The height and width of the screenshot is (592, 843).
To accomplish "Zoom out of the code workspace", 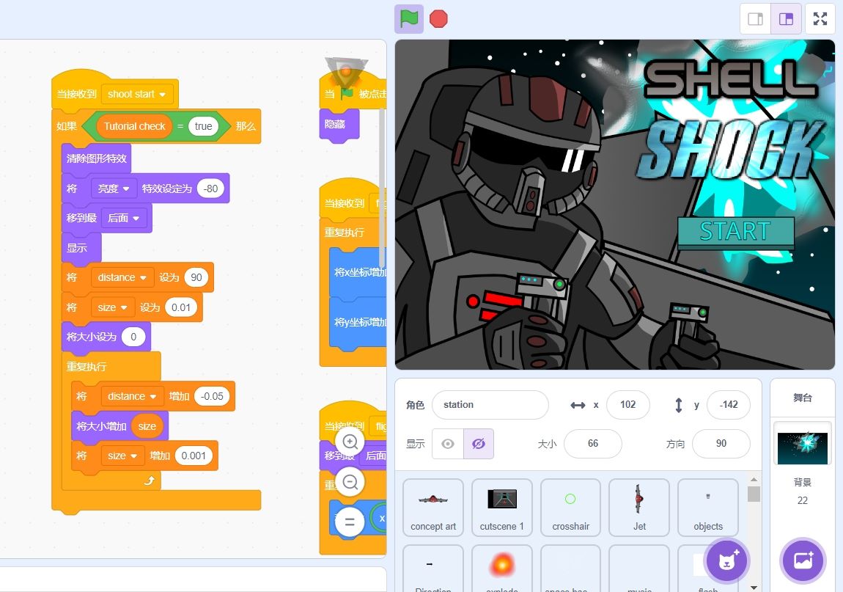I will pyautogui.click(x=350, y=482).
